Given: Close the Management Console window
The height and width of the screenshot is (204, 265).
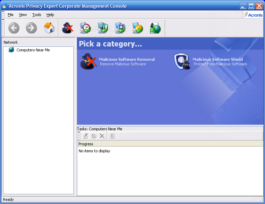Looking at the screenshot, I should (259, 6).
